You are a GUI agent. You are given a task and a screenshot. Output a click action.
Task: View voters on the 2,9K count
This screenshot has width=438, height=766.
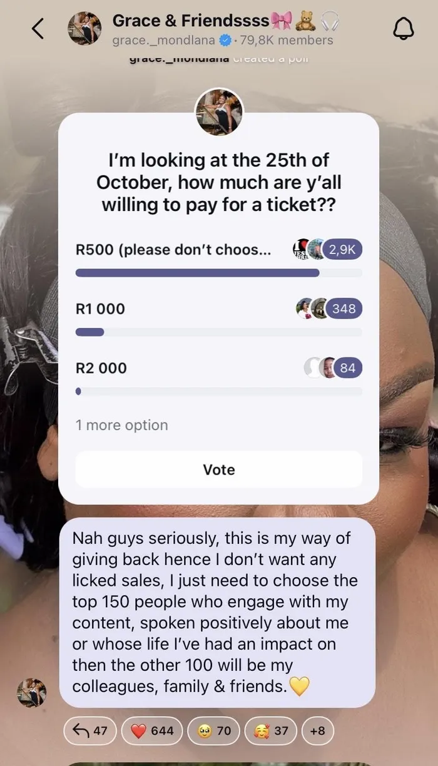click(342, 249)
